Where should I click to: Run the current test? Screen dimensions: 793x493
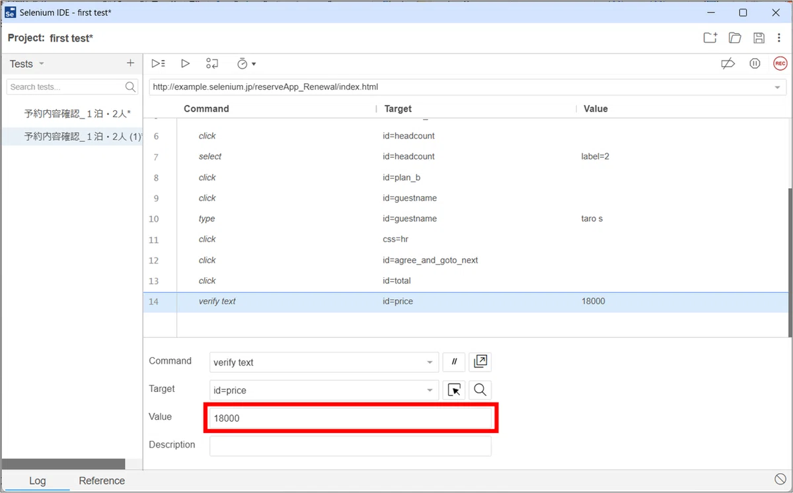pyautogui.click(x=186, y=63)
